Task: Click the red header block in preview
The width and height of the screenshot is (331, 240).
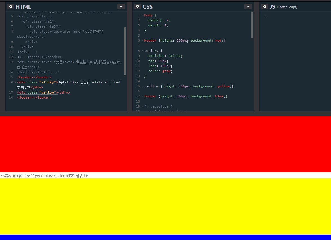Action: (165, 144)
